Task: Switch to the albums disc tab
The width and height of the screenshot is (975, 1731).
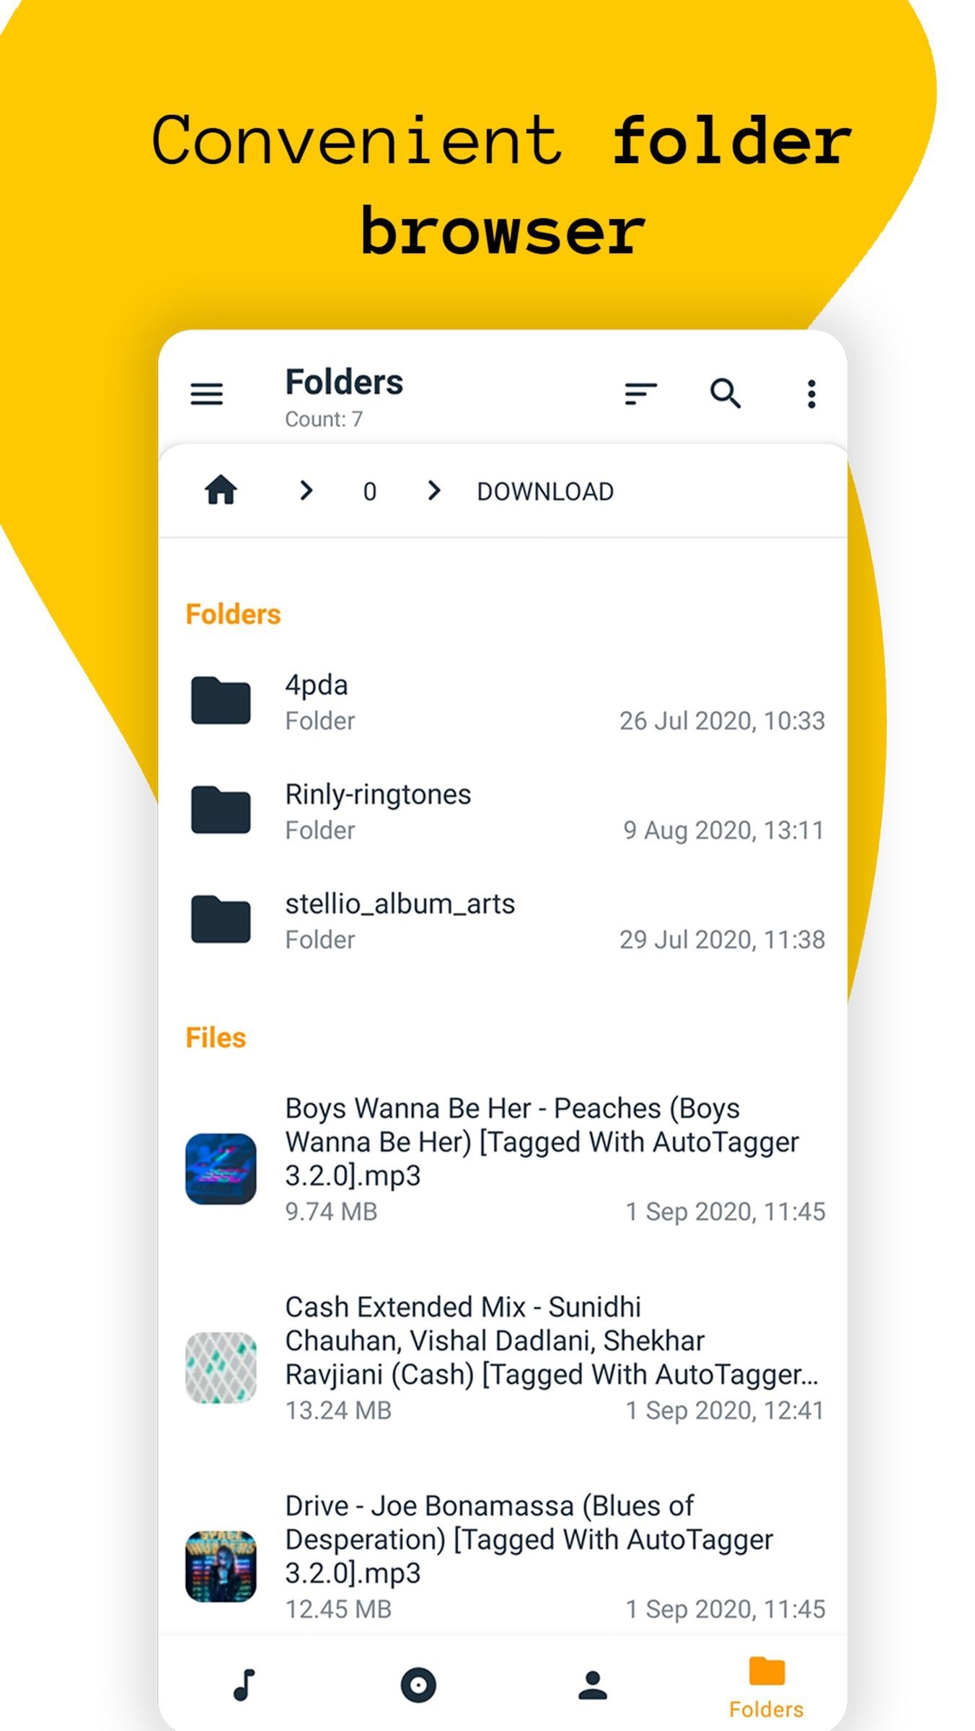Action: click(x=418, y=1685)
